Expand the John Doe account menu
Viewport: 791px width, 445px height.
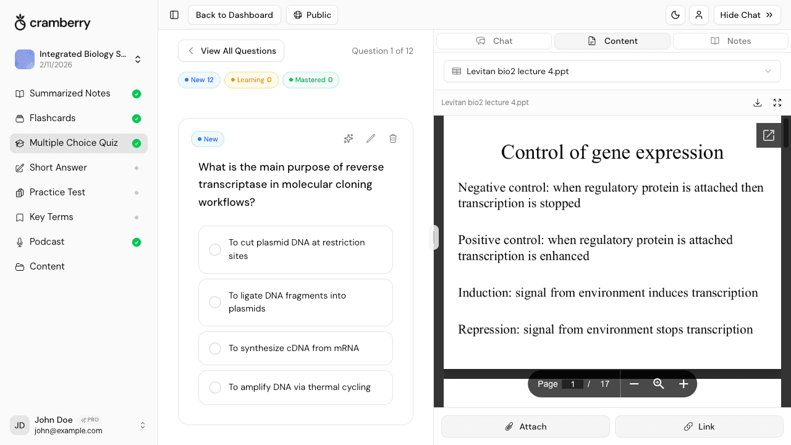[143, 425]
